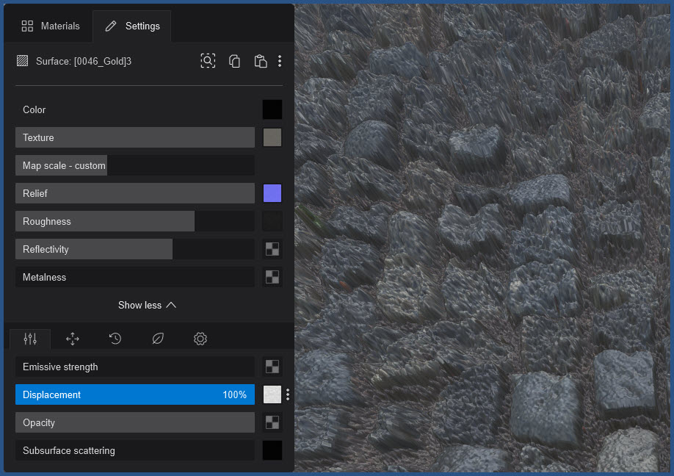
Task: Toggle the Metalness map setting
Action: [x=272, y=277]
